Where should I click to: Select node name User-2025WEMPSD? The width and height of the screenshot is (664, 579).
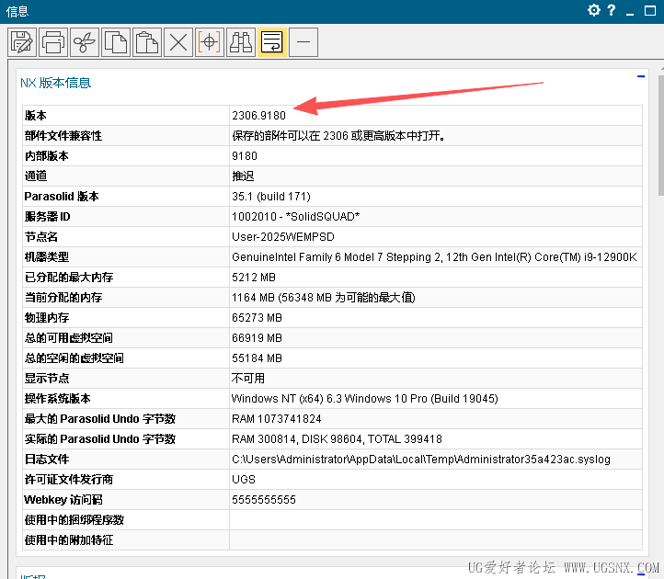tap(283, 236)
